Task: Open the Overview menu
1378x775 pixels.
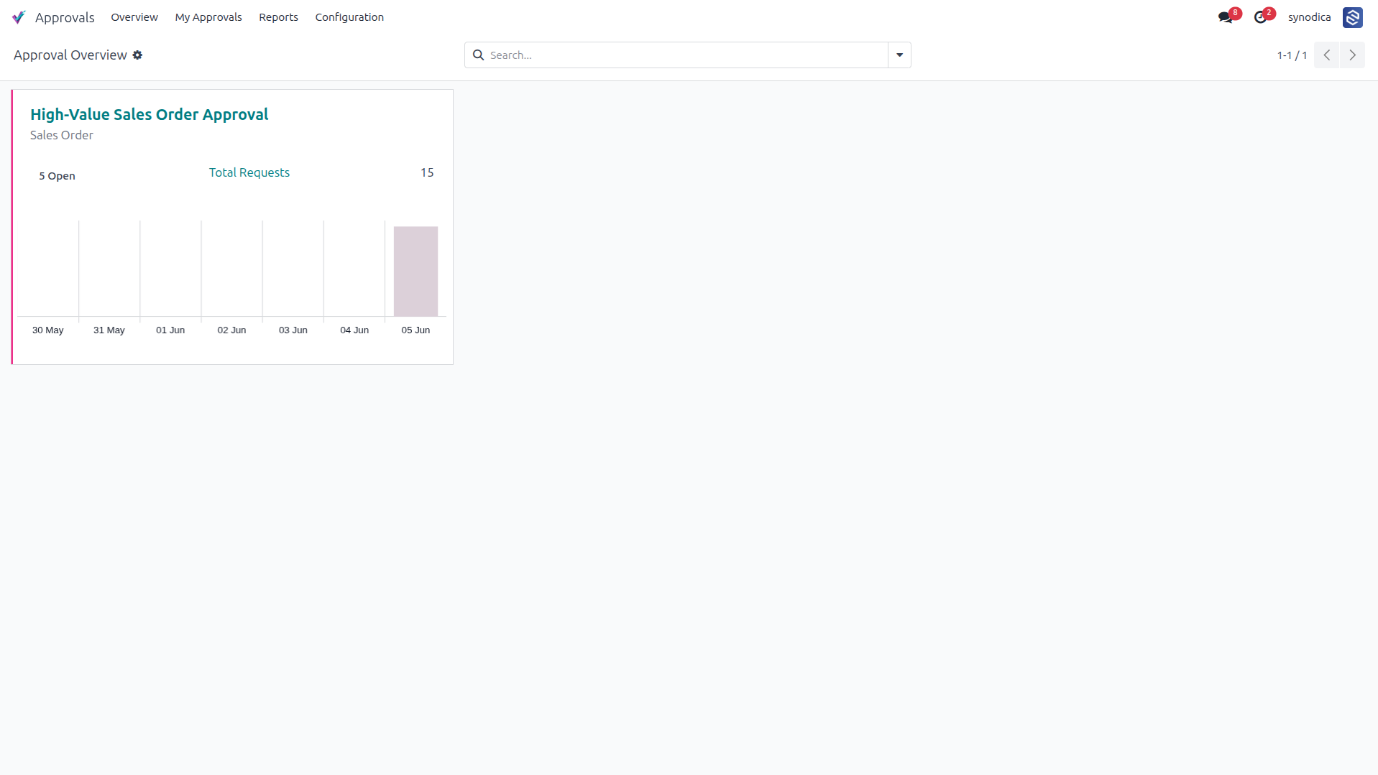Action: pos(134,17)
